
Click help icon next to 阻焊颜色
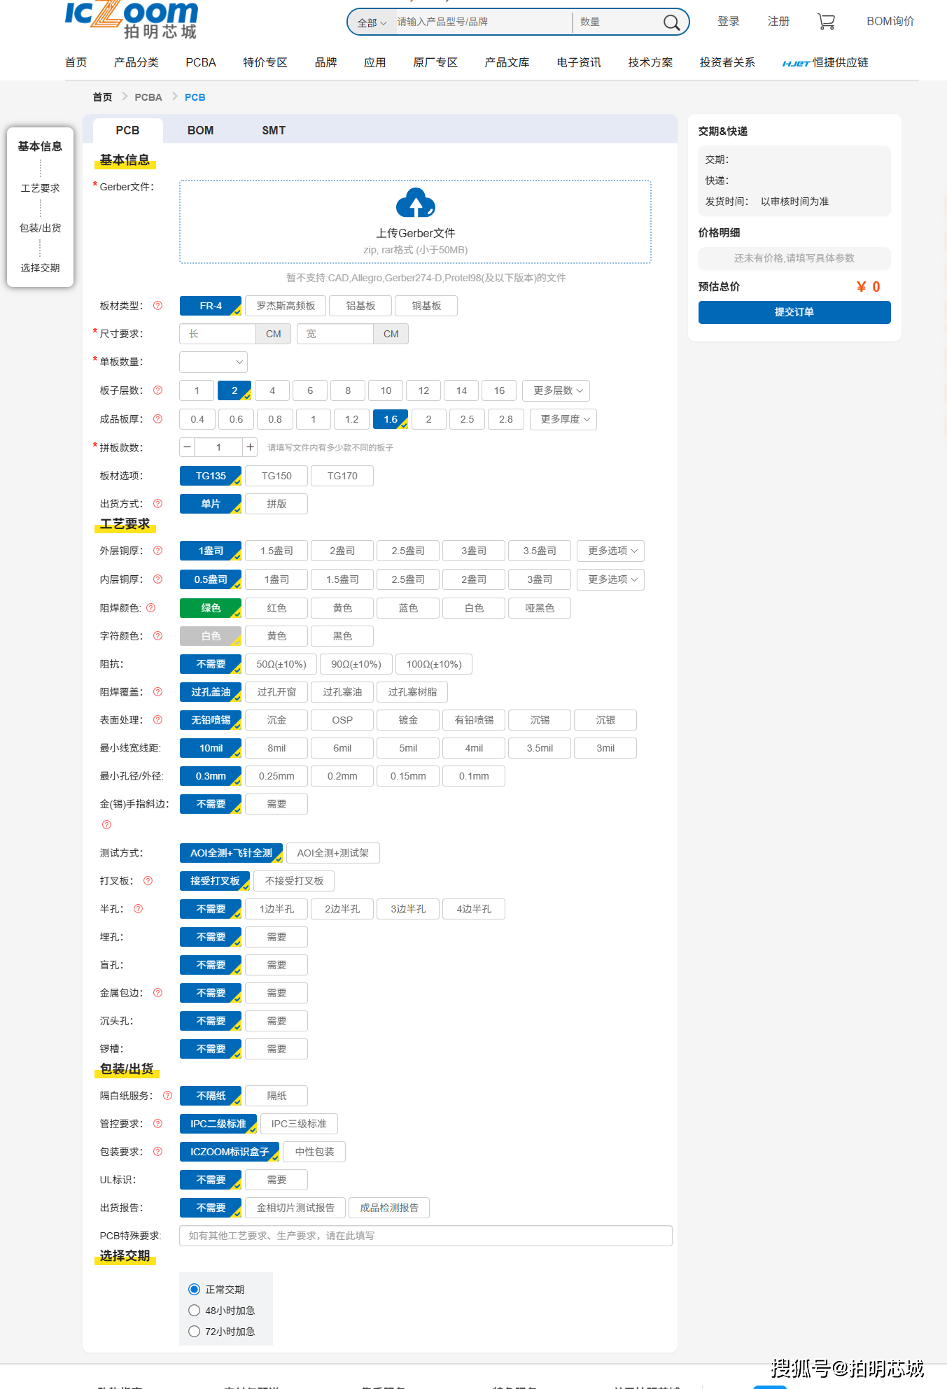click(151, 608)
